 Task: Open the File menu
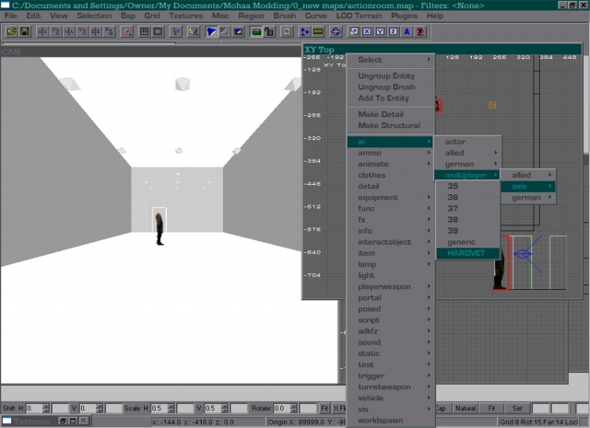click(10, 16)
